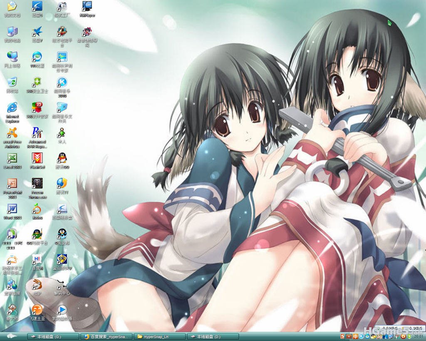Open the 飞速土豆 orange icon
This screenshot has height=341, width=426.
37,310
